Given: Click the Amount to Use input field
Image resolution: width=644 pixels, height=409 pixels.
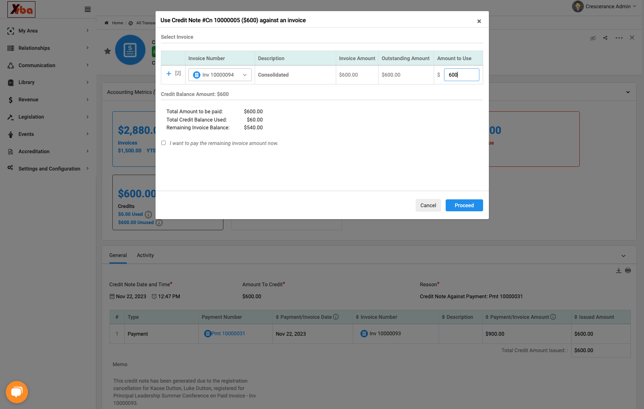Looking at the screenshot, I should point(462,75).
